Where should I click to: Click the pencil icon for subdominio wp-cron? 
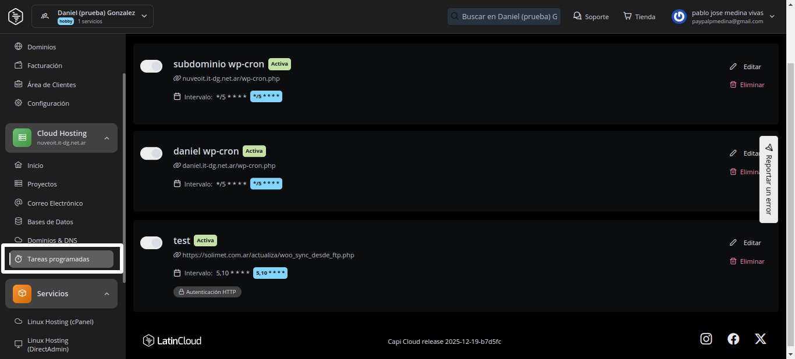pos(733,67)
